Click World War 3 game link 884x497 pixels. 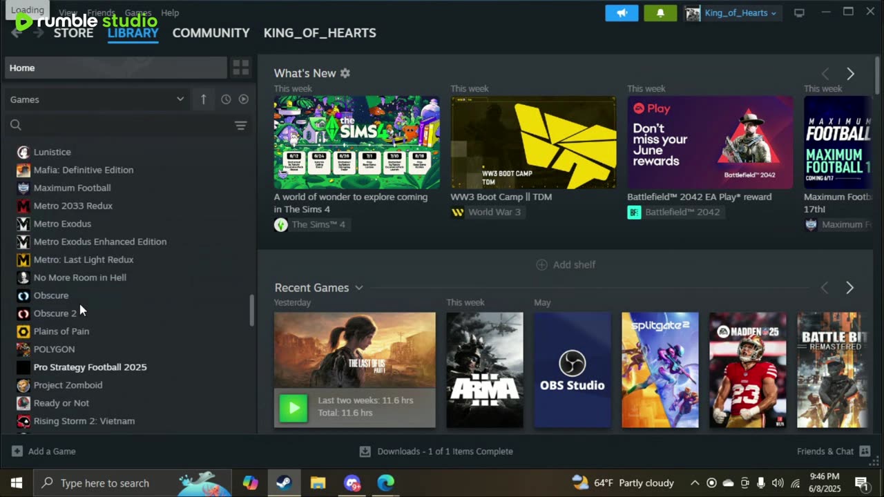pyautogui.click(x=486, y=212)
